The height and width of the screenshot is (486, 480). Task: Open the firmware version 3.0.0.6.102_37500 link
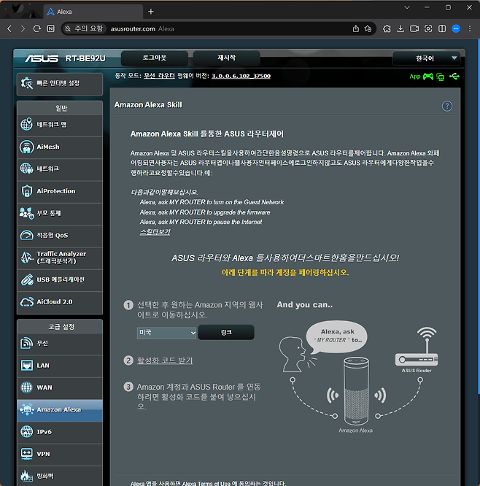pos(241,76)
